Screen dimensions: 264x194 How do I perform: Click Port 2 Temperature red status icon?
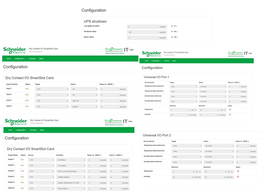click(238, 171)
